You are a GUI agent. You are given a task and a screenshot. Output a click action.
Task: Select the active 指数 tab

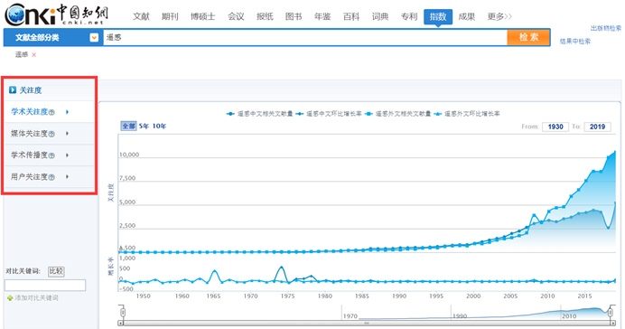click(438, 17)
